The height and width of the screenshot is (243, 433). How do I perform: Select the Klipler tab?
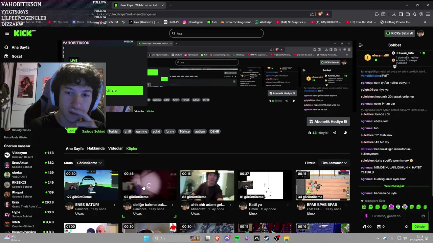point(132,148)
